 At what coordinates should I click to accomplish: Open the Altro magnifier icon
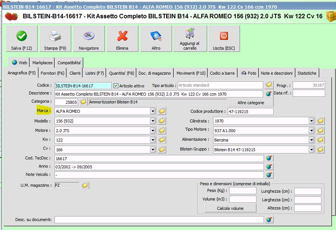click(156, 36)
